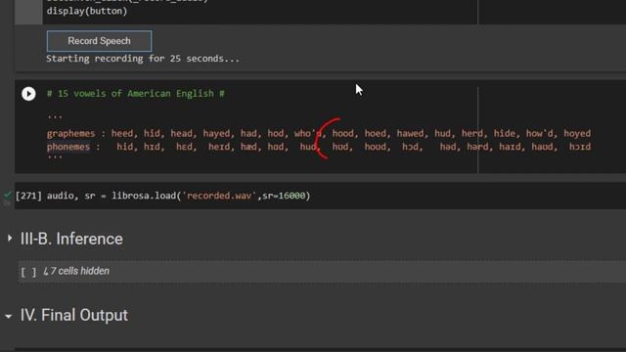Click the 'recorded.wav' string in code
Image resolution: width=626 pixels, height=352 pixels.
(x=219, y=196)
